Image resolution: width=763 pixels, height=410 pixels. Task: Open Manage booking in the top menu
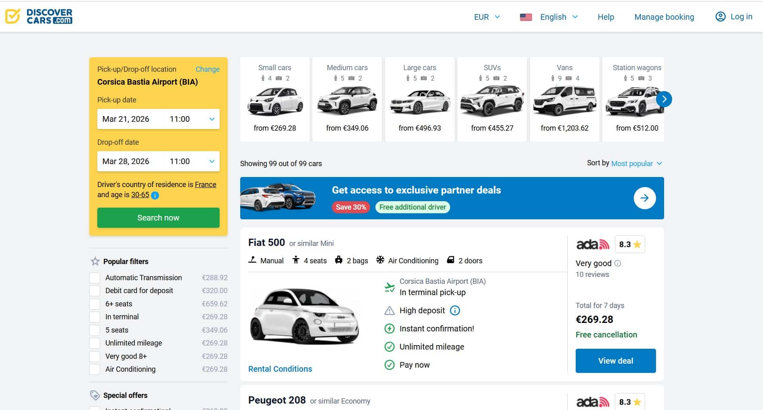(x=664, y=17)
